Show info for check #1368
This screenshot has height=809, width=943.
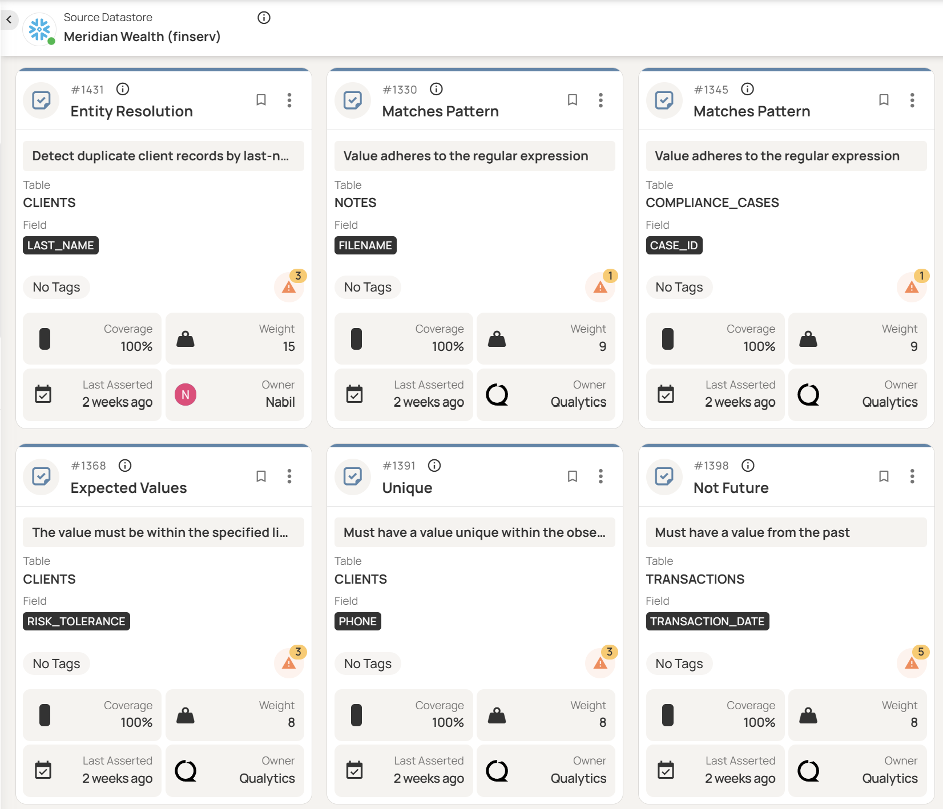tap(125, 466)
